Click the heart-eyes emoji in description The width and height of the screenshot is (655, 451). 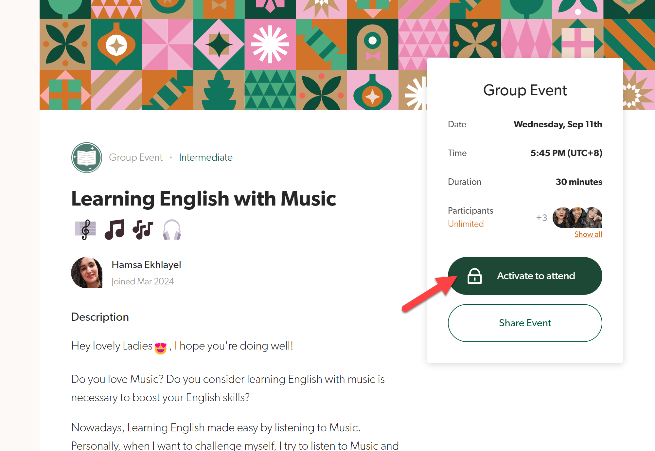click(161, 348)
